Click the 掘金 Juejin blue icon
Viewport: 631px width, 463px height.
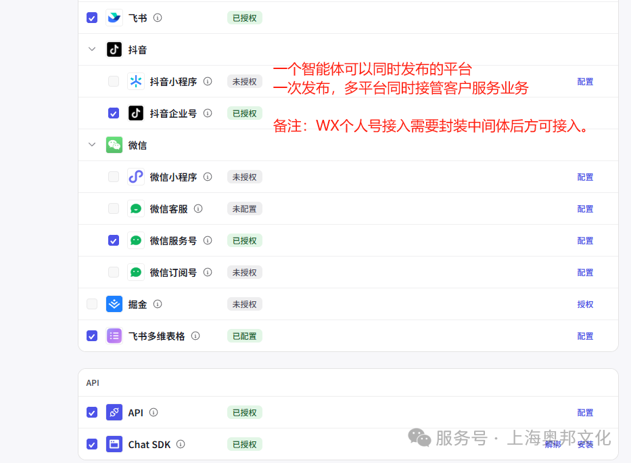pyautogui.click(x=114, y=304)
